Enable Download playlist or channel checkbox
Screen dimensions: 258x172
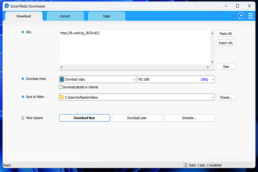[x=61, y=87]
